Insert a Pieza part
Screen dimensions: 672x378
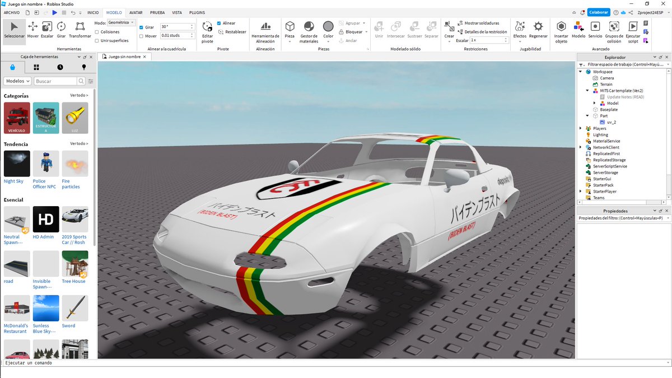tap(290, 31)
